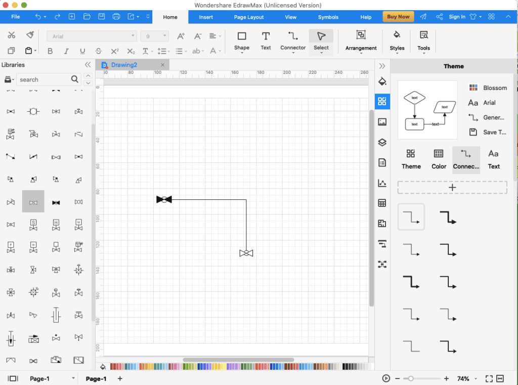Select the Connector tool
This screenshot has height=385, width=518.
point(293,41)
